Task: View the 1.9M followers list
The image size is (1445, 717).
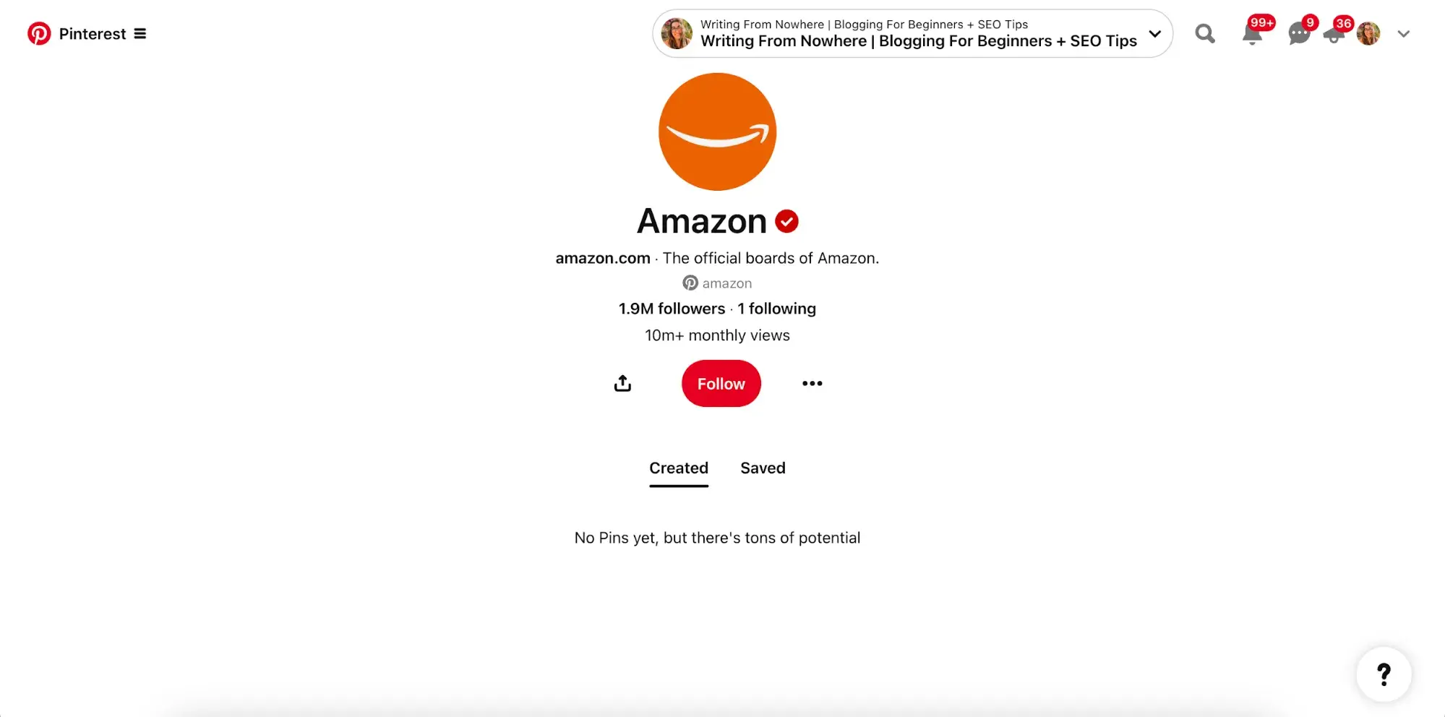Action: click(x=672, y=309)
